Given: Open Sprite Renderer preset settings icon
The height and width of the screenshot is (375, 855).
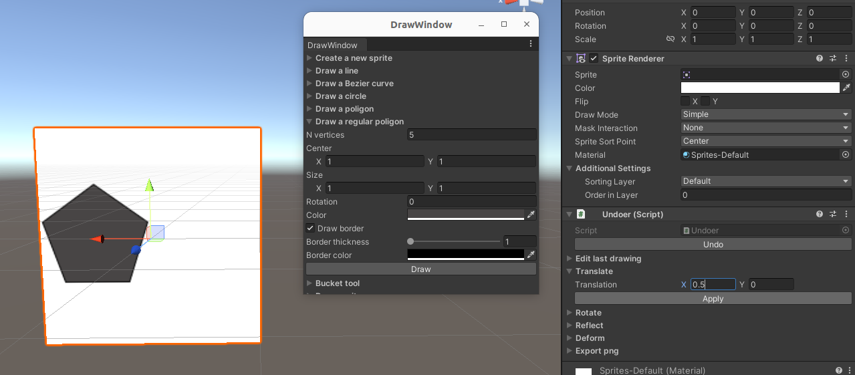Looking at the screenshot, I should (833, 59).
